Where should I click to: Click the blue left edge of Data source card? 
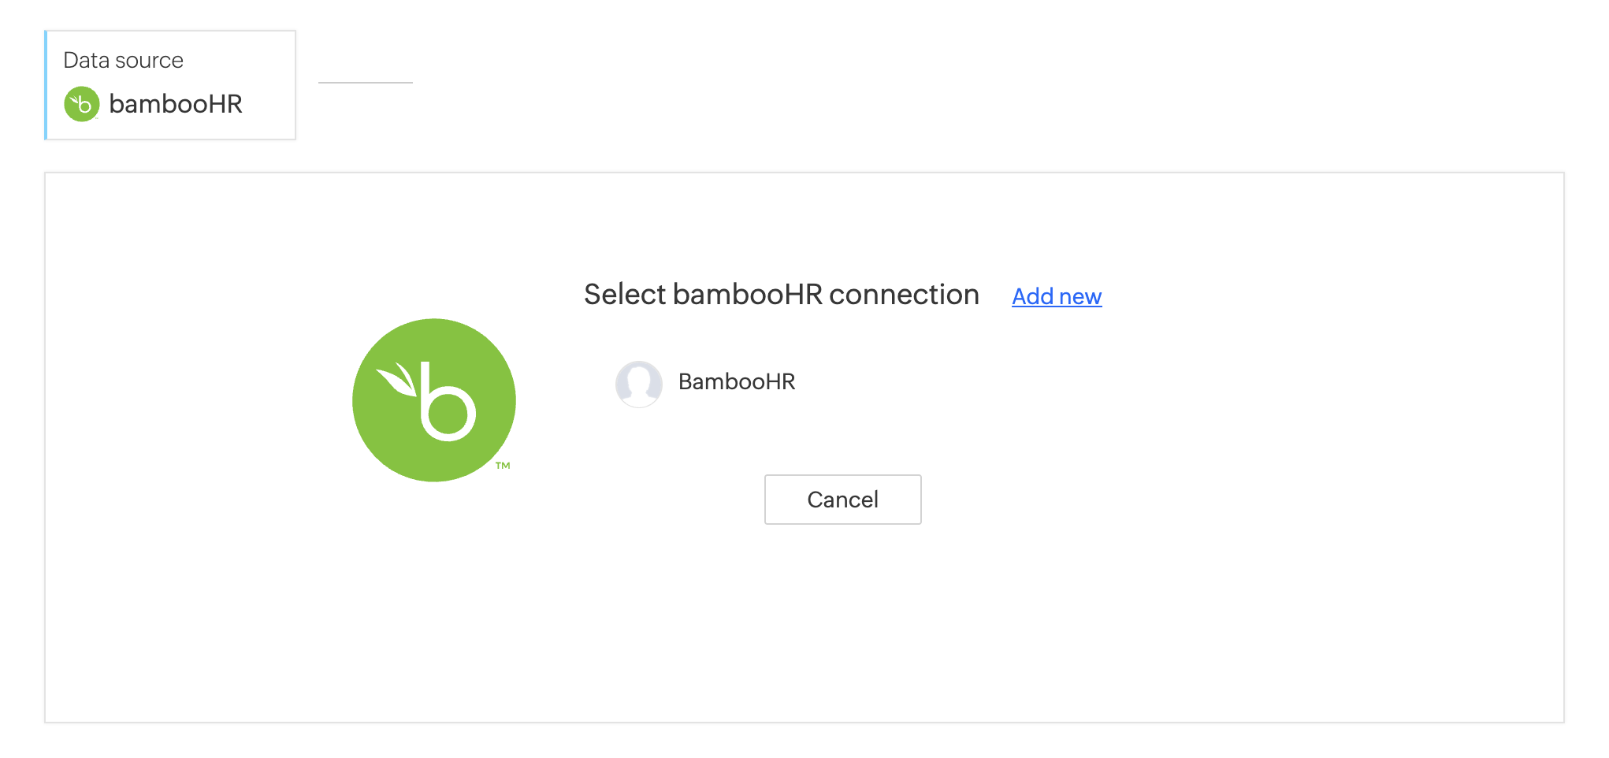[46, 85]
